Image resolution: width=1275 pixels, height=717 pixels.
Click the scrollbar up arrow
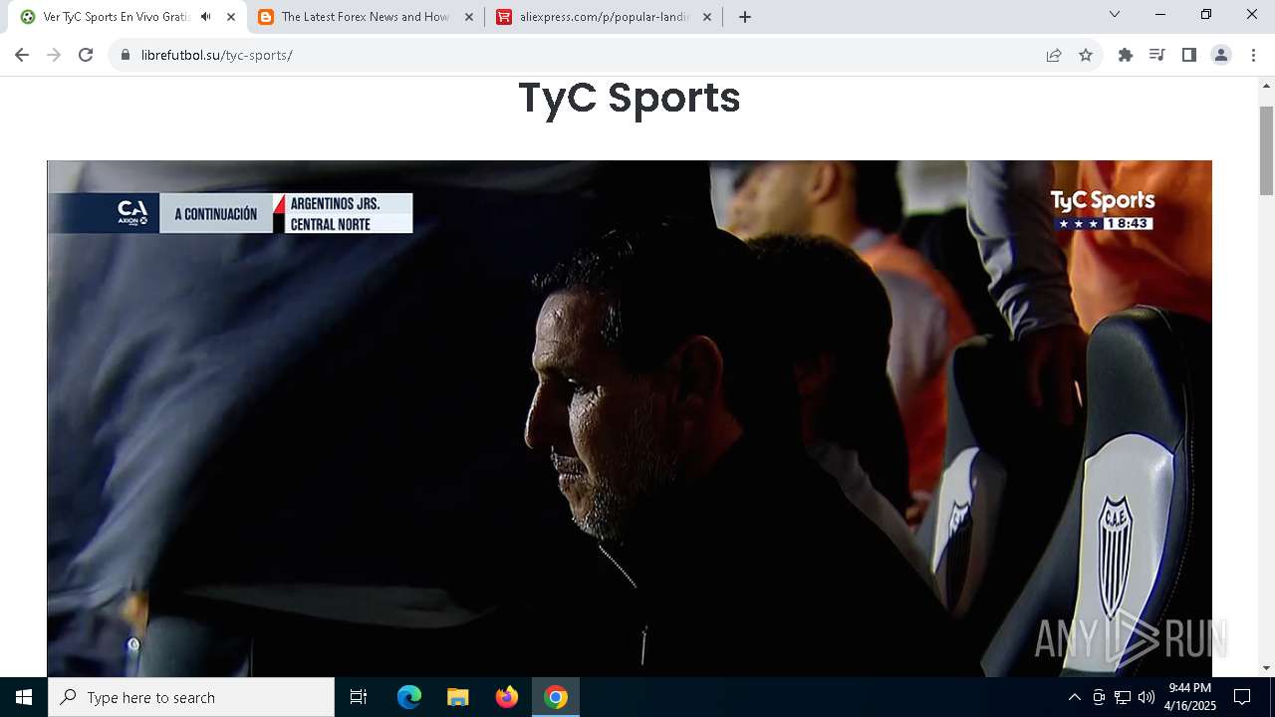(1266, 86)
